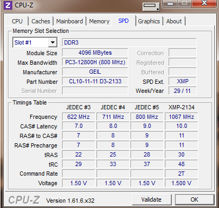Select the 4096 MBytes module size value

tap(95, 53)
